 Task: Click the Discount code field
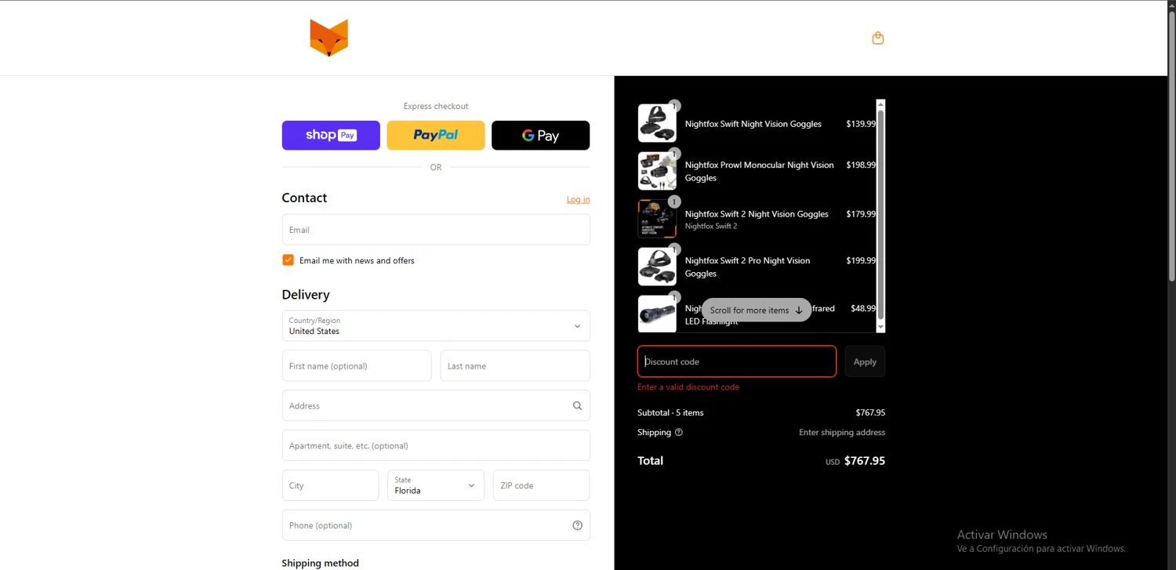pyautogui.click(x=737, y=361)
